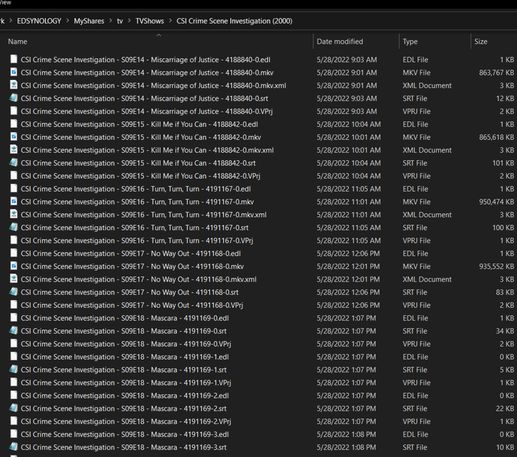Click date 5/28/2022 1:08 PM of Mascara 4191169-3.srt

(x=346, y=447)
